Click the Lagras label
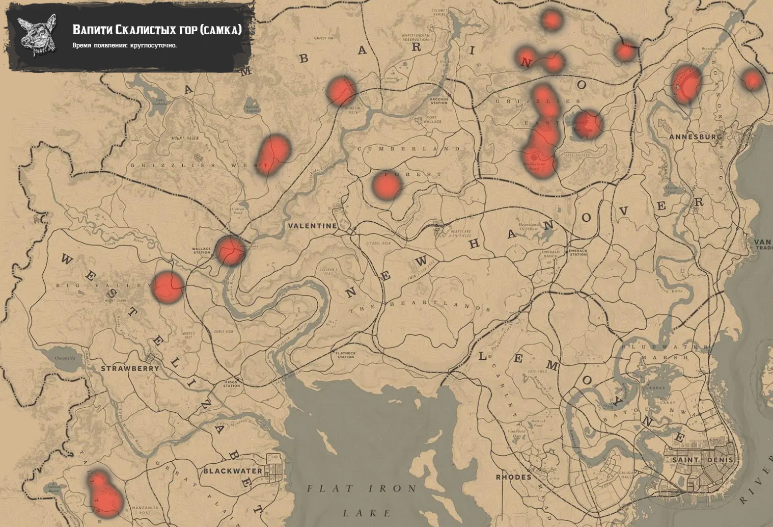The width and height of the screenshot is (773, 527). (x=654, y=388)
